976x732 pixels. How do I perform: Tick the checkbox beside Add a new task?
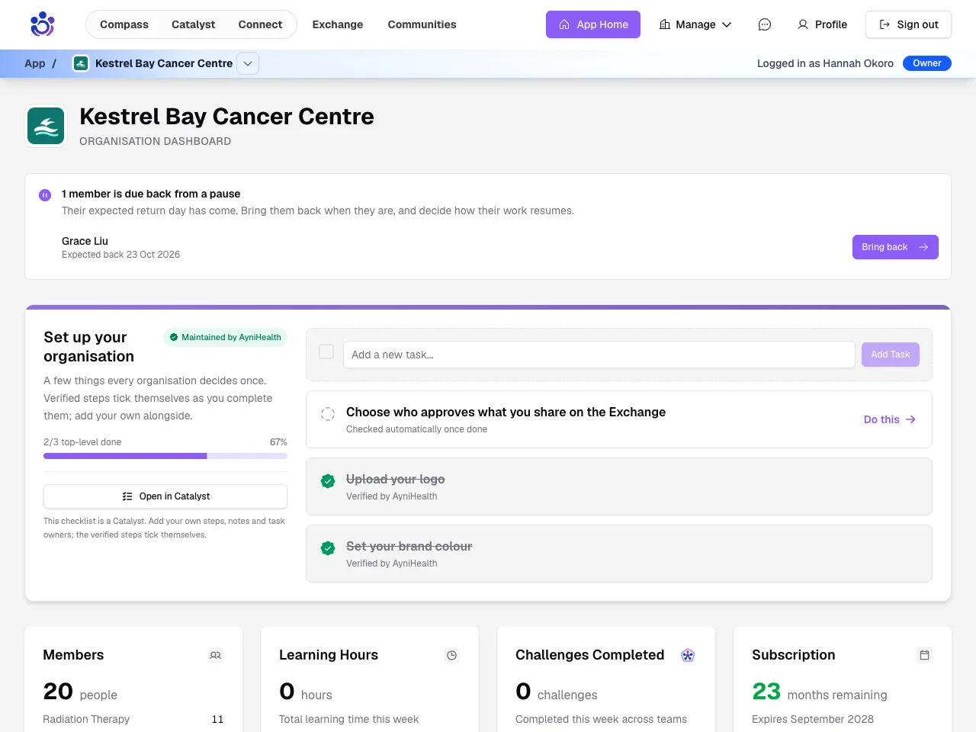(x=326, y=352)
